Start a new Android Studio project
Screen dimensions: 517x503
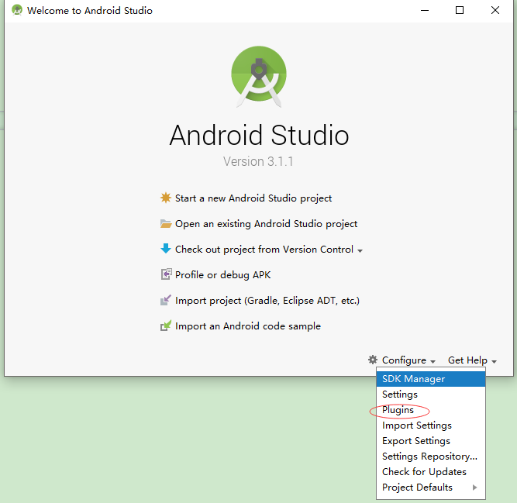pos(253,198)
